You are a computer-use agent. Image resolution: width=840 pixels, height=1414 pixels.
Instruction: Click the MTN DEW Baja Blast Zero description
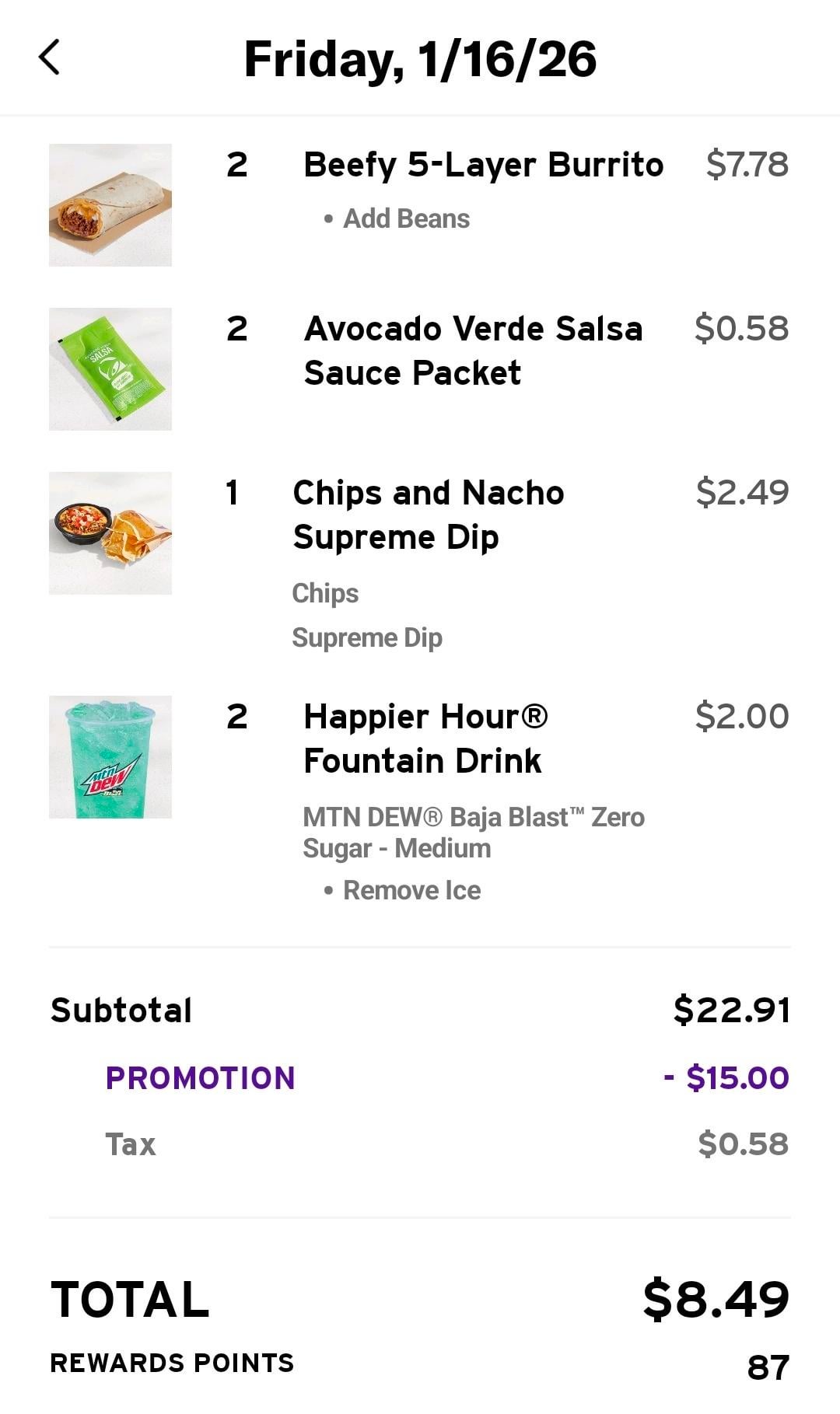[x=473, y=833]
